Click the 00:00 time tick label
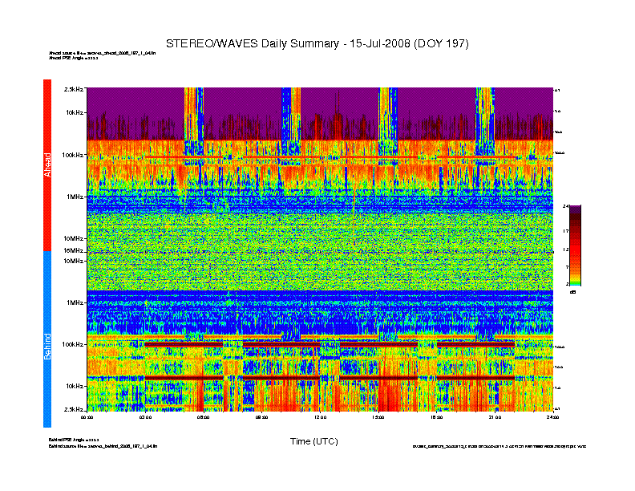The image size is (635, 491). tap(87, 417)
